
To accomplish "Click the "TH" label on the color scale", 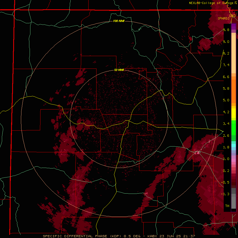I will point(227,206).
